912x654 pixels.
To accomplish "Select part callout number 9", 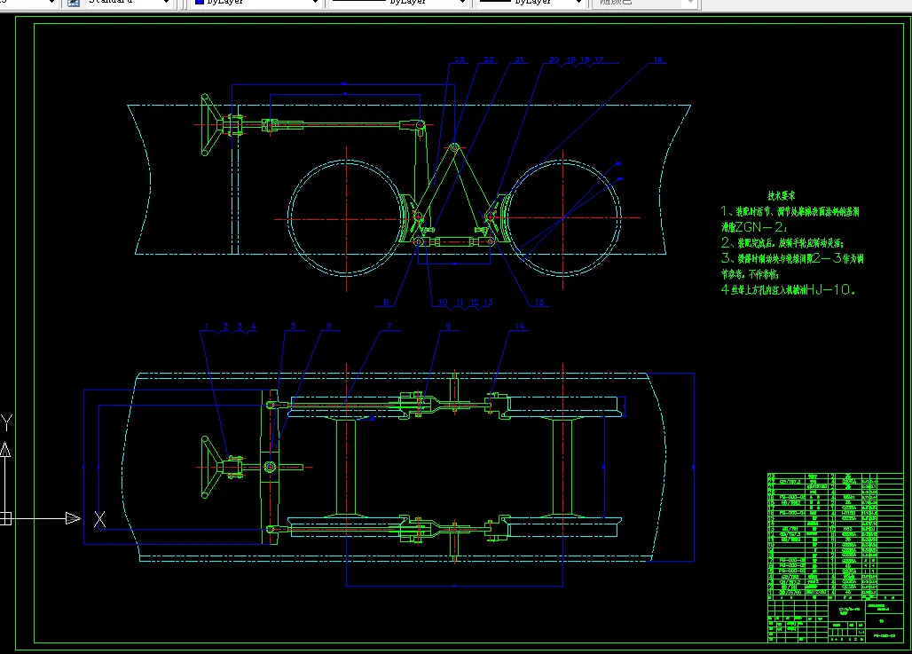I will coord(448,327).
